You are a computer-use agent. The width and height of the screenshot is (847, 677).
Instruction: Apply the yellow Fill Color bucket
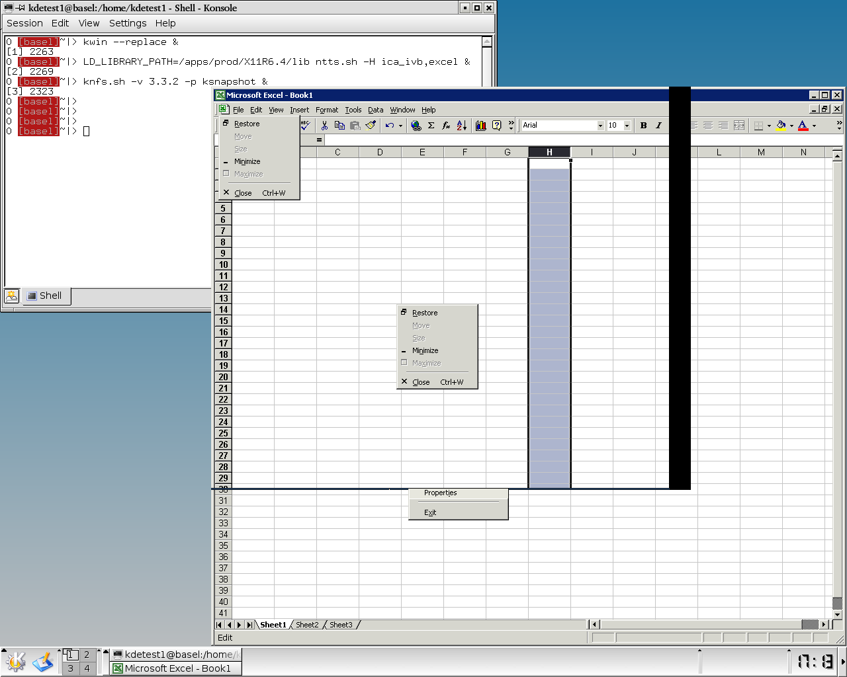[781, 125]
